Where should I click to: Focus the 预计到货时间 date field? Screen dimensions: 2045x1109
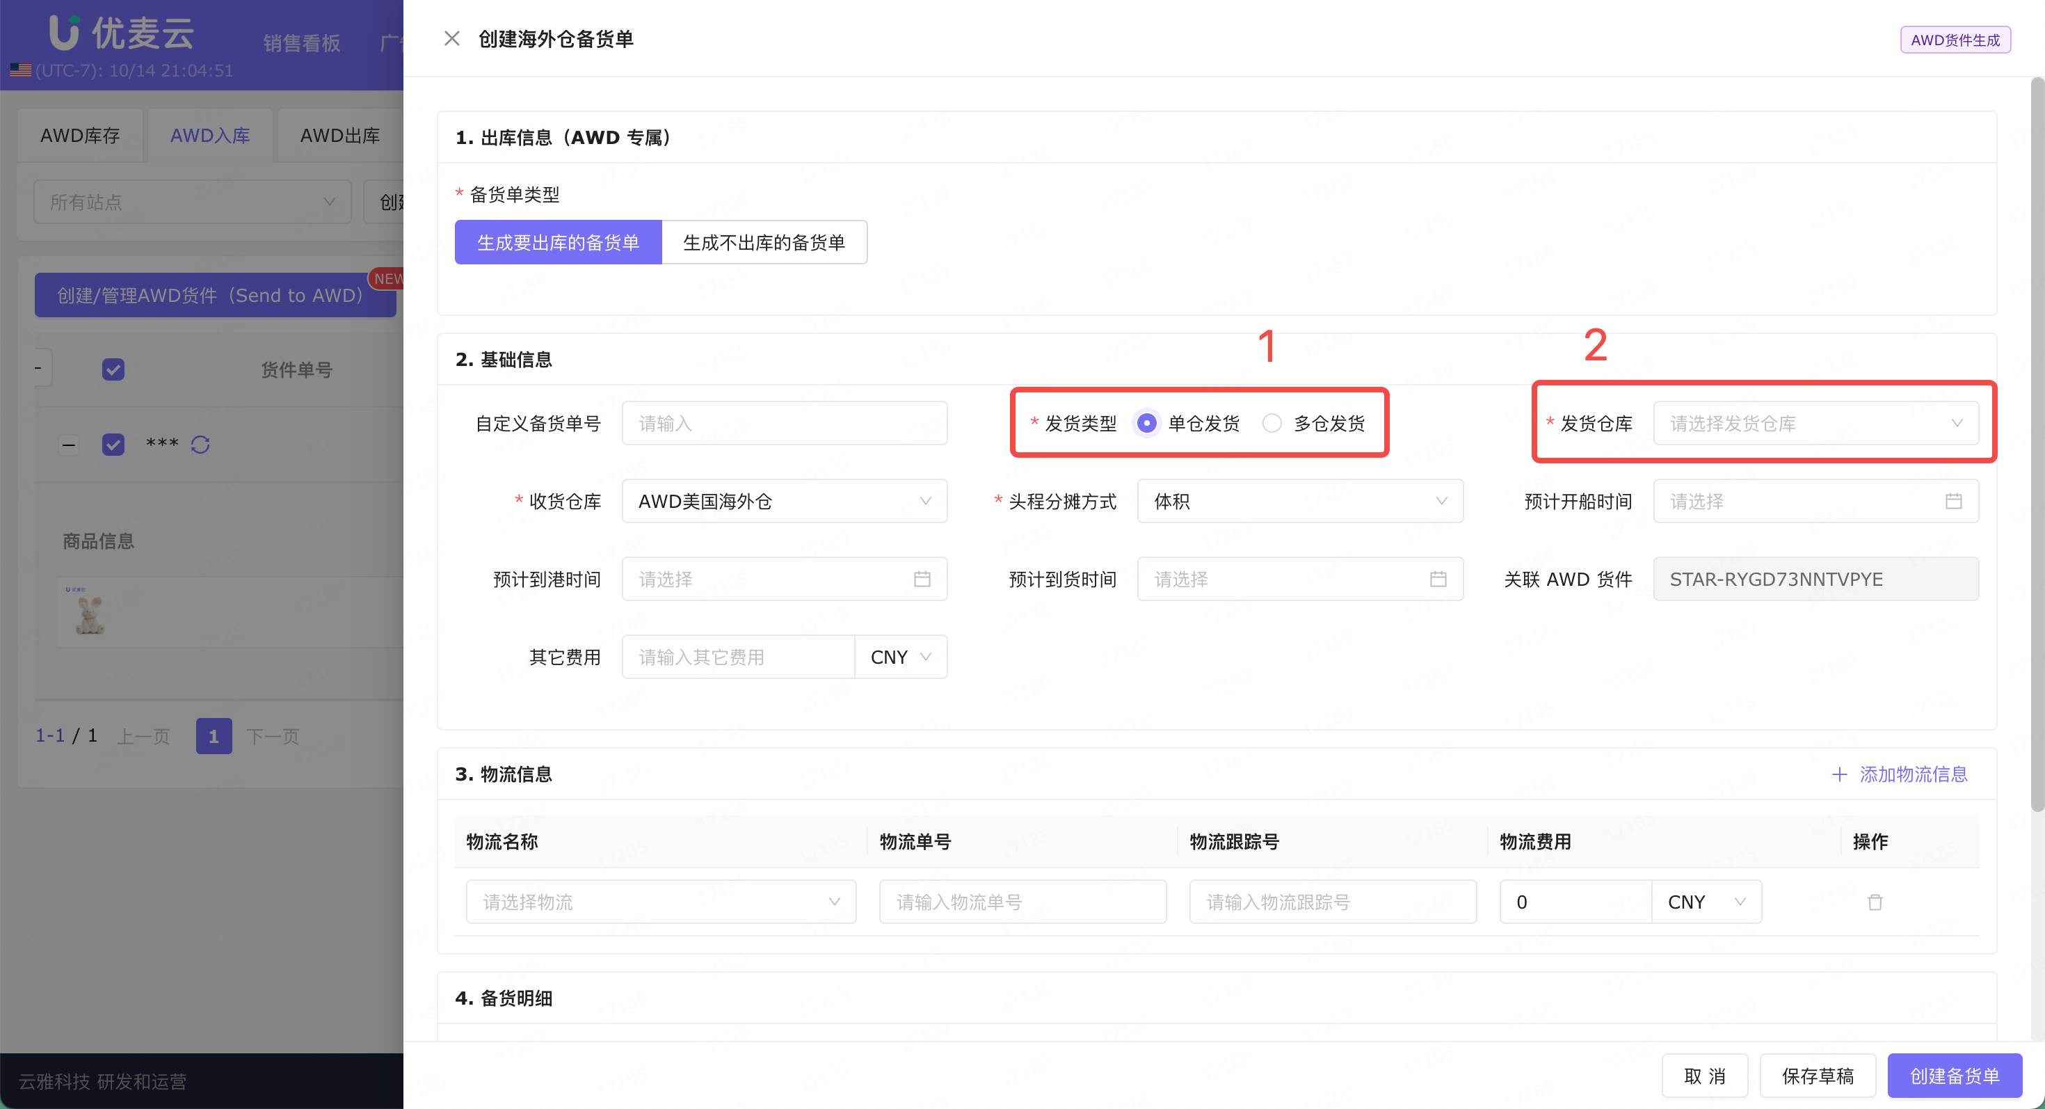pos(1299,579)
